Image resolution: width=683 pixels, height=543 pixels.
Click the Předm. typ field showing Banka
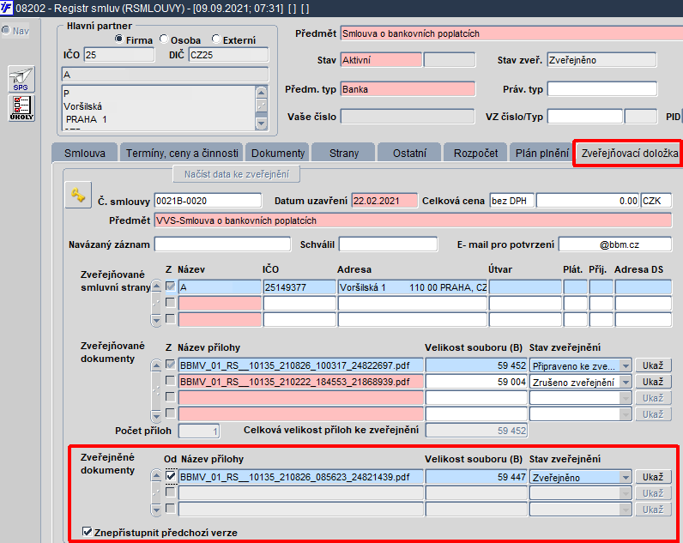pos(408,89)
